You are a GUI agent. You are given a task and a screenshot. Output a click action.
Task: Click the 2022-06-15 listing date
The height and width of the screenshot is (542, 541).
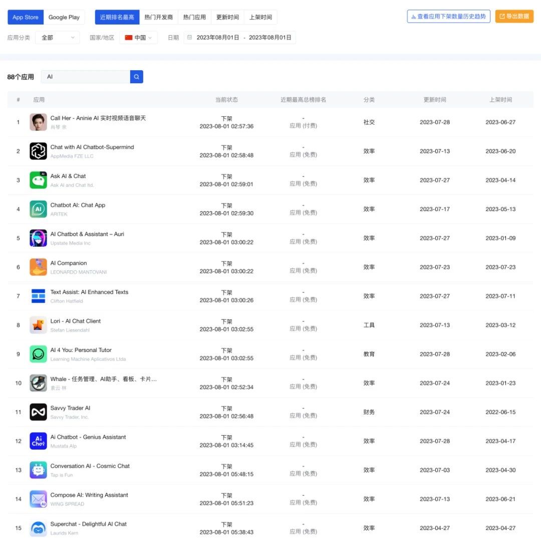(x=500, y=412)
